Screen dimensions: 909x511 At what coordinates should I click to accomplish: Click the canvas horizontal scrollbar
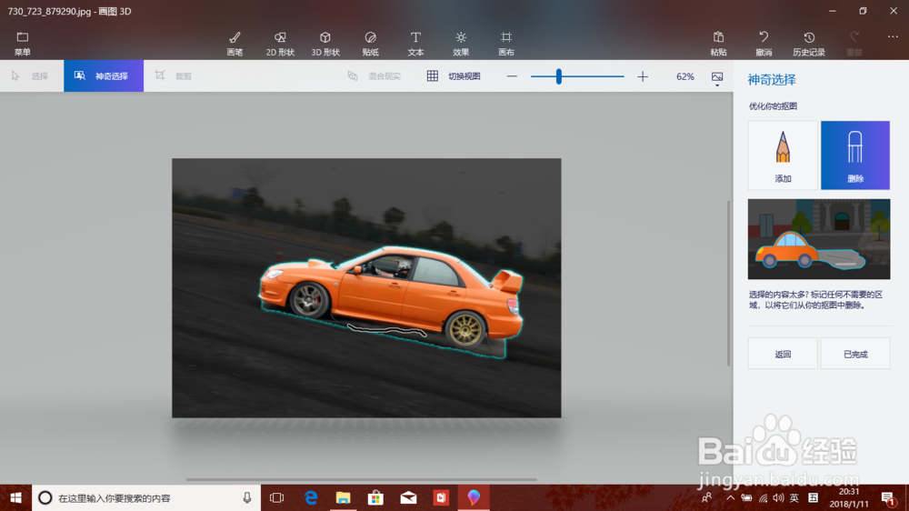point(361,480)
